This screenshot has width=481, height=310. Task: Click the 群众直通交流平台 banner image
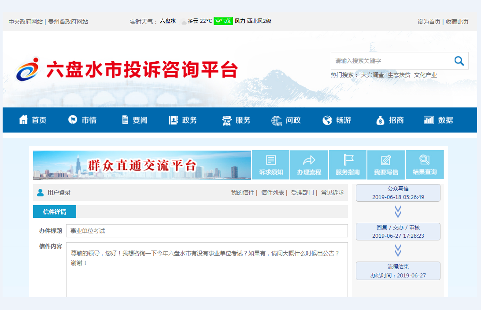tap(142, 165)
